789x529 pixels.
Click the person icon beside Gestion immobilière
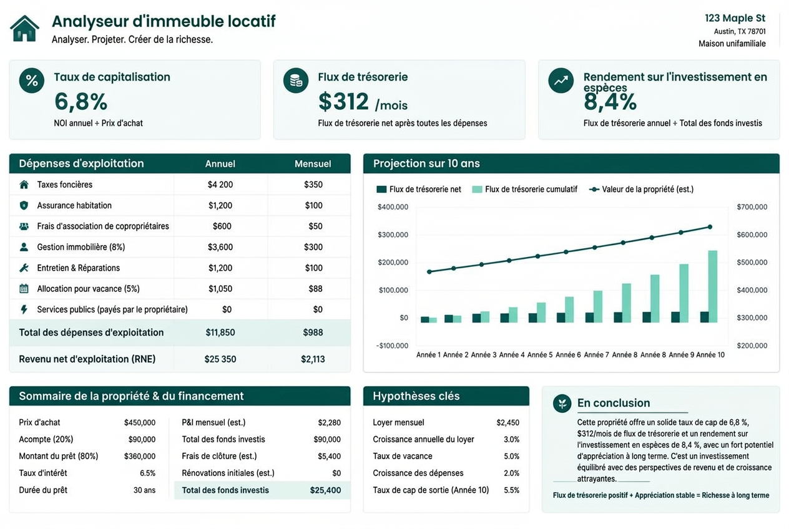point(24,247)
